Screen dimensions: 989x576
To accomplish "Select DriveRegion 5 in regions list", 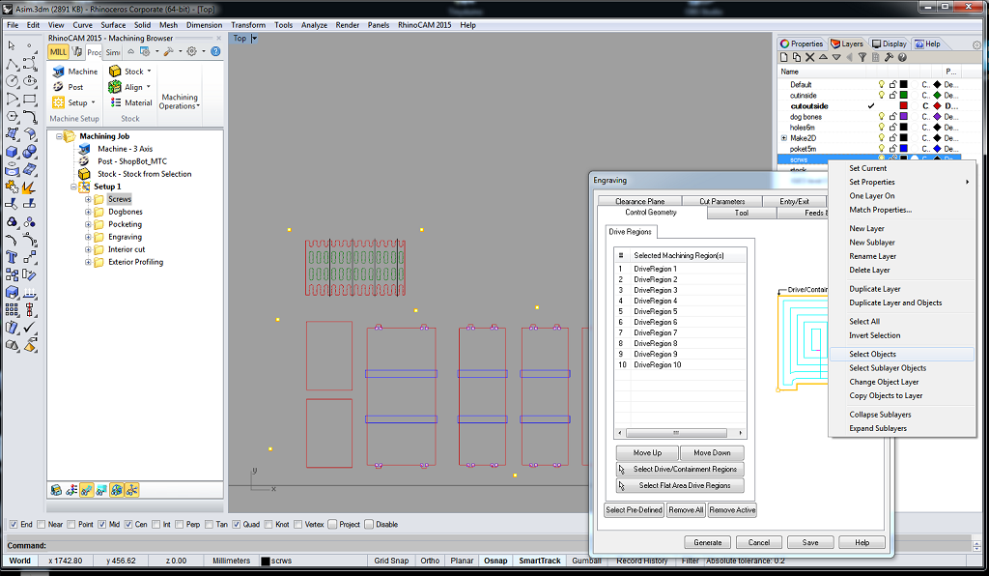I will 680,311.
